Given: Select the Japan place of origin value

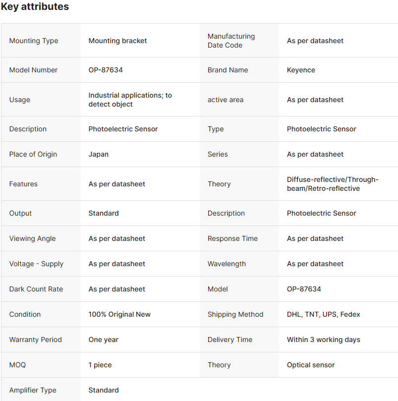Looking at the screenshot, I should 99,154.
